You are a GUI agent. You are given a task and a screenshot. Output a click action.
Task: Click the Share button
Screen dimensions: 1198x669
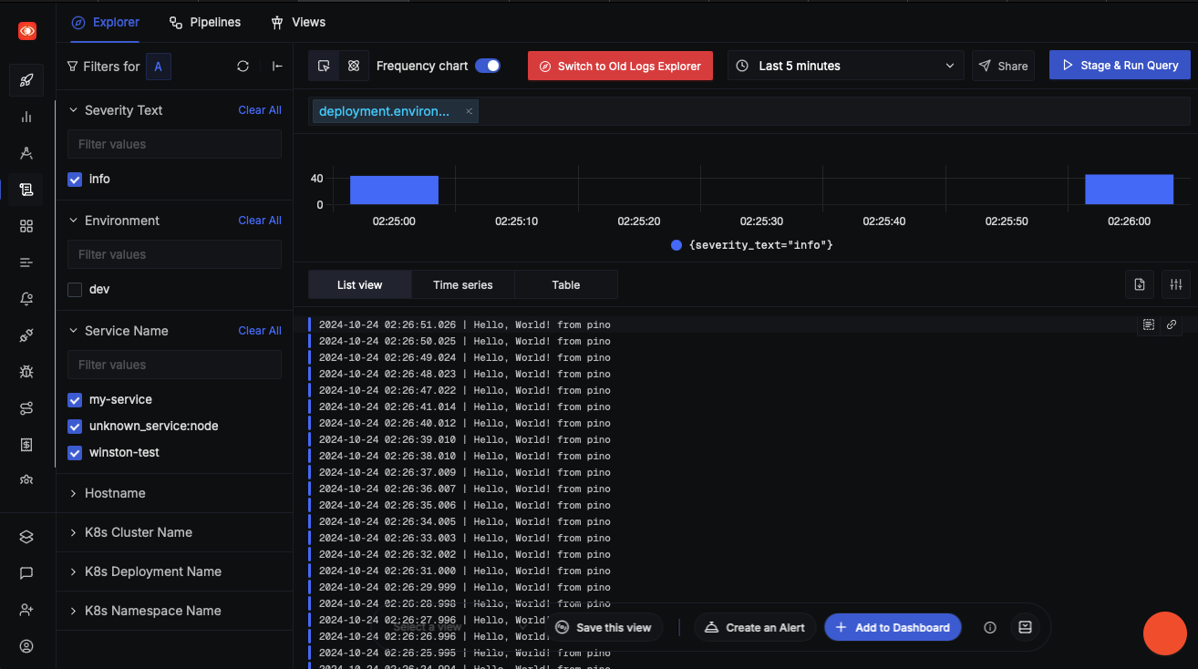(x=1003, y=66)
